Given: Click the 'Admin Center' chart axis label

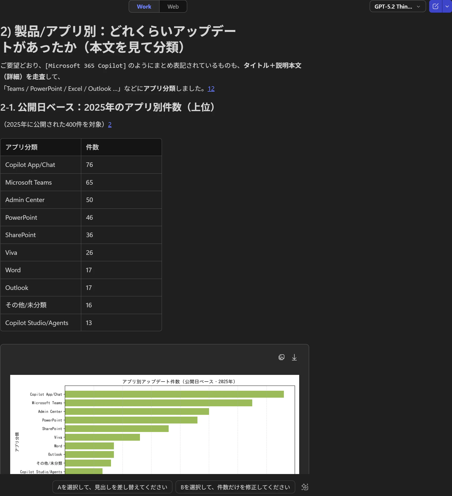Looking at the screenshot, I should coord(50,412).
